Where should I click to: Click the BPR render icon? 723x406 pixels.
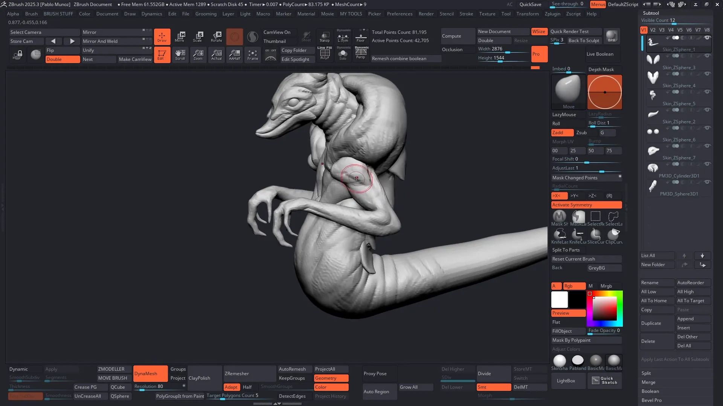[x=612, y=36]
